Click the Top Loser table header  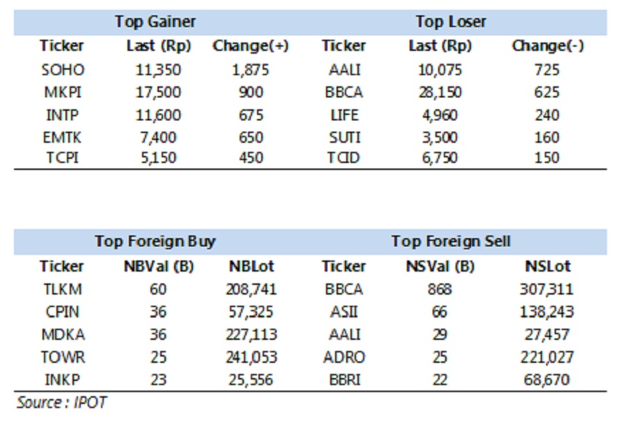pos(451,22)
